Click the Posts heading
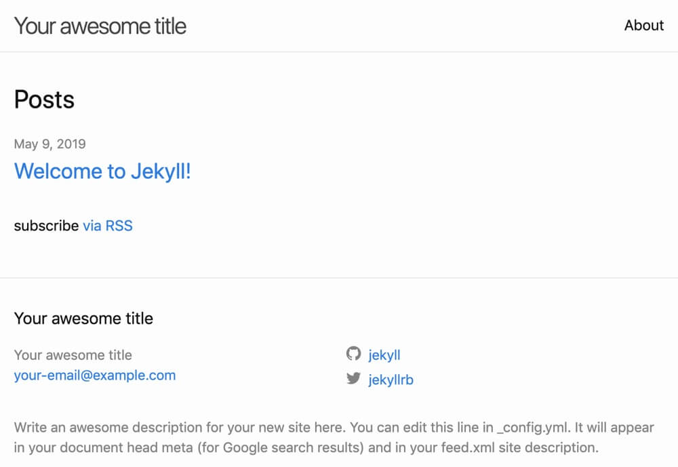678x467 pixels. [44, 100]
